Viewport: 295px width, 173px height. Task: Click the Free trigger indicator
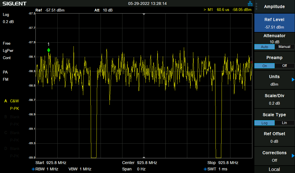(7, 43)
